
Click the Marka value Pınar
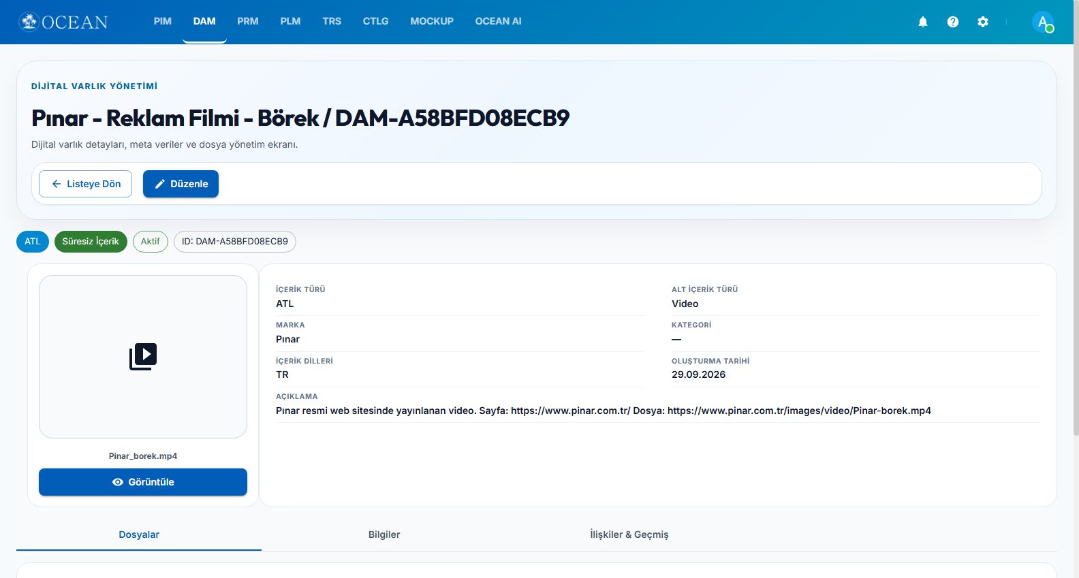[x=287, y=339]
